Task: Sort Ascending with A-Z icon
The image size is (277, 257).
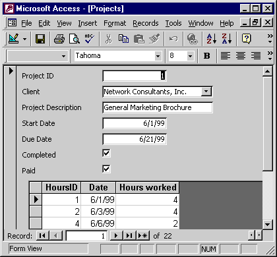Action: click(x=212, y=39)
